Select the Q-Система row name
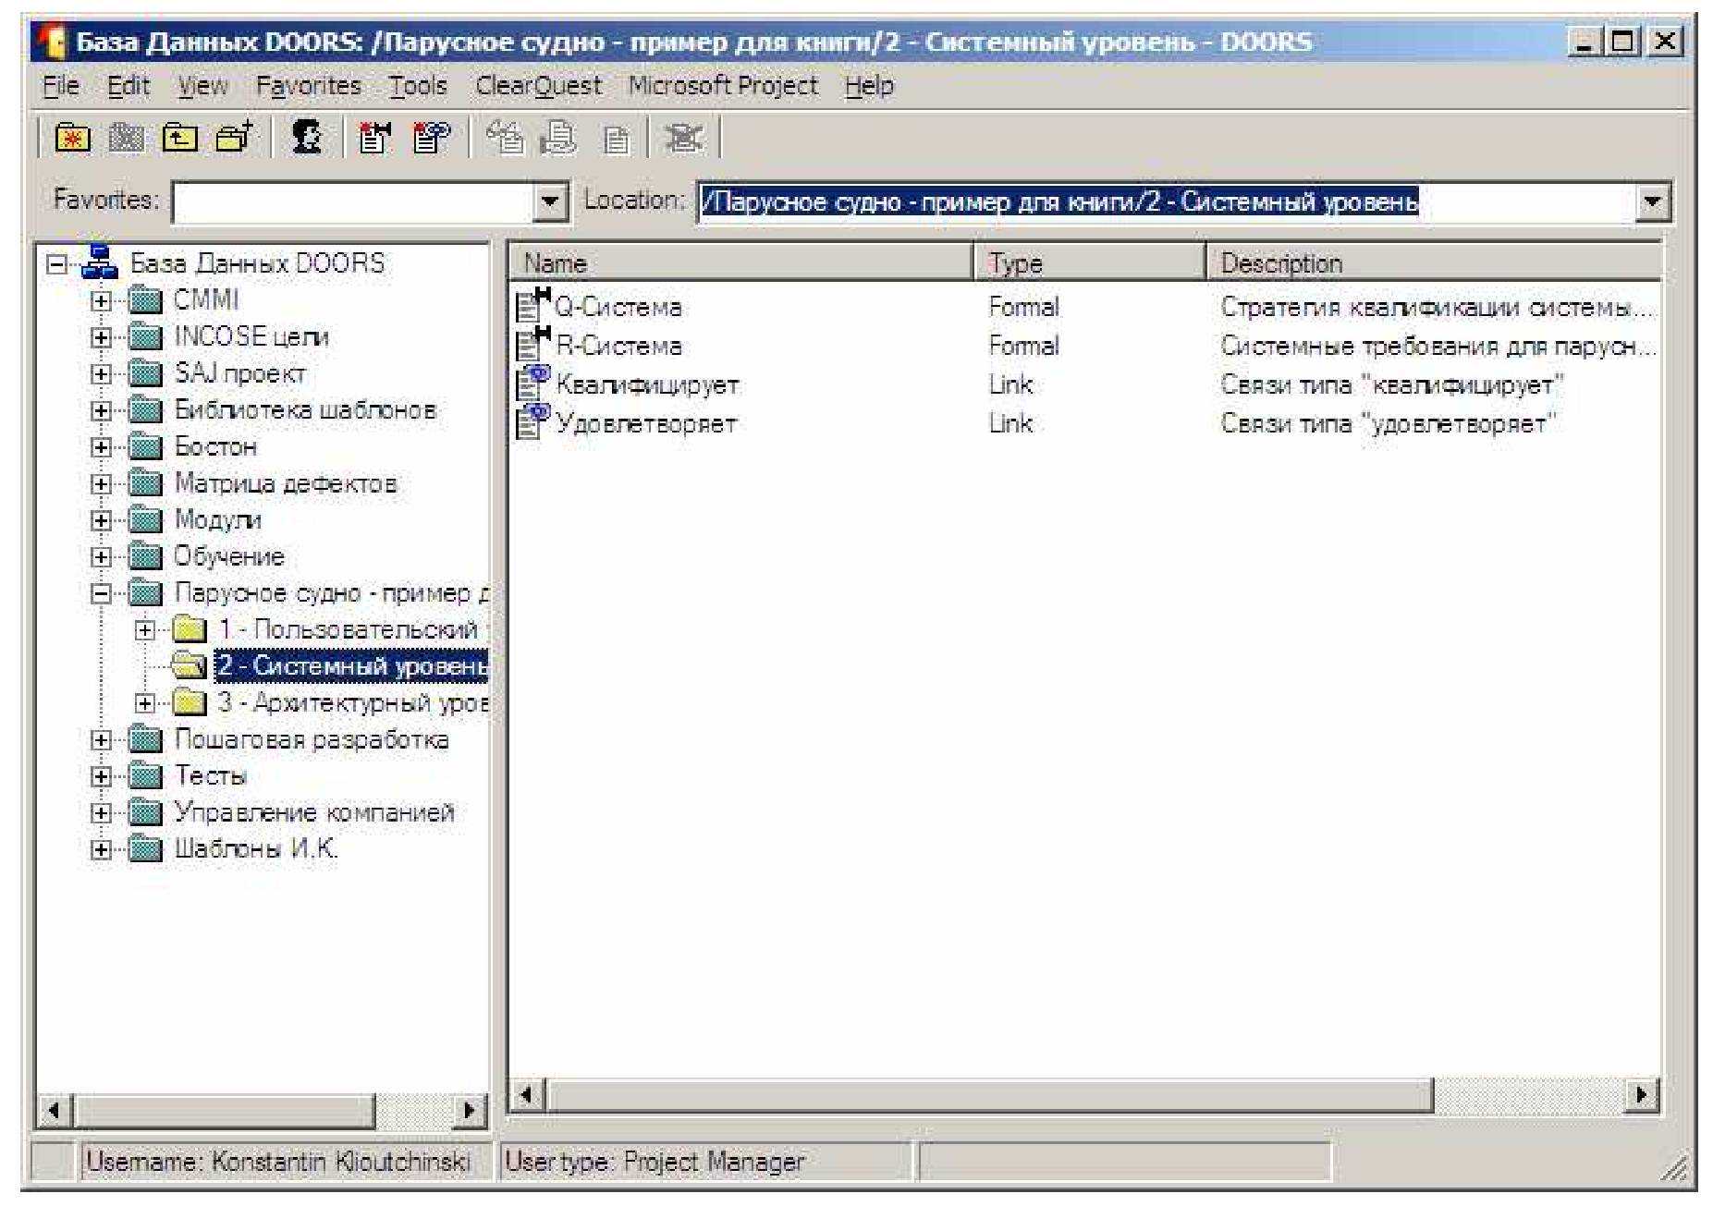The image size is (1713, 1206). pyautogui.click(x=618, y=307)
